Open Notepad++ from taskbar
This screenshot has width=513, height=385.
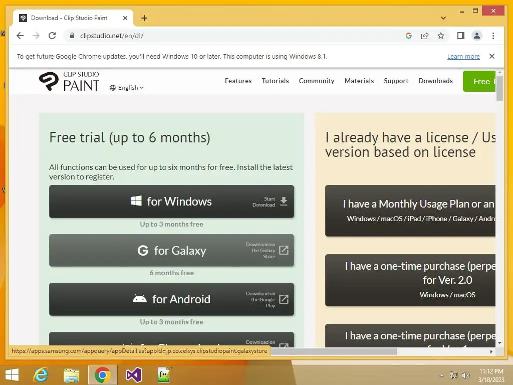pos(164,375)
